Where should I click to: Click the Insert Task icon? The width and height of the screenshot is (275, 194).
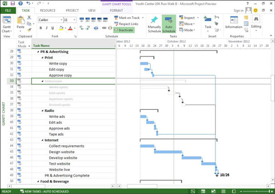tap(208, 20)
